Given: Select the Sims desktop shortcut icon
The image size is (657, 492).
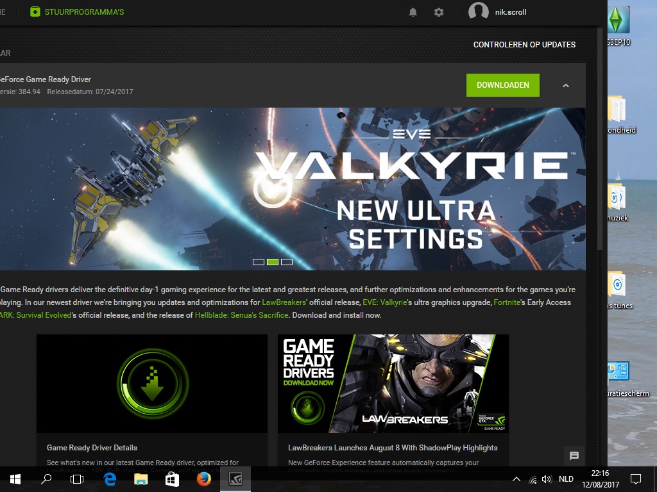Looking at the screenshot, I should [619, 25].
